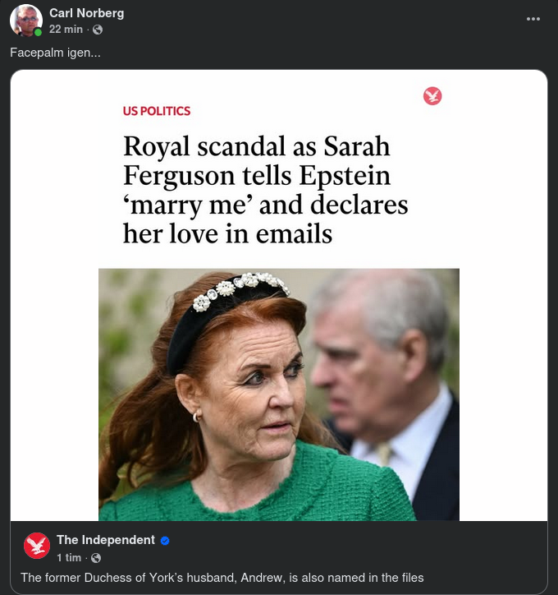The image size is (558, 595).
Task: Open The Independent's round page avatar
Action: pyautogui.click(x=37, y=546)
